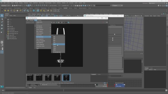
Task: Expand the Test Resolution submenu
Action: tap(43, 37)
